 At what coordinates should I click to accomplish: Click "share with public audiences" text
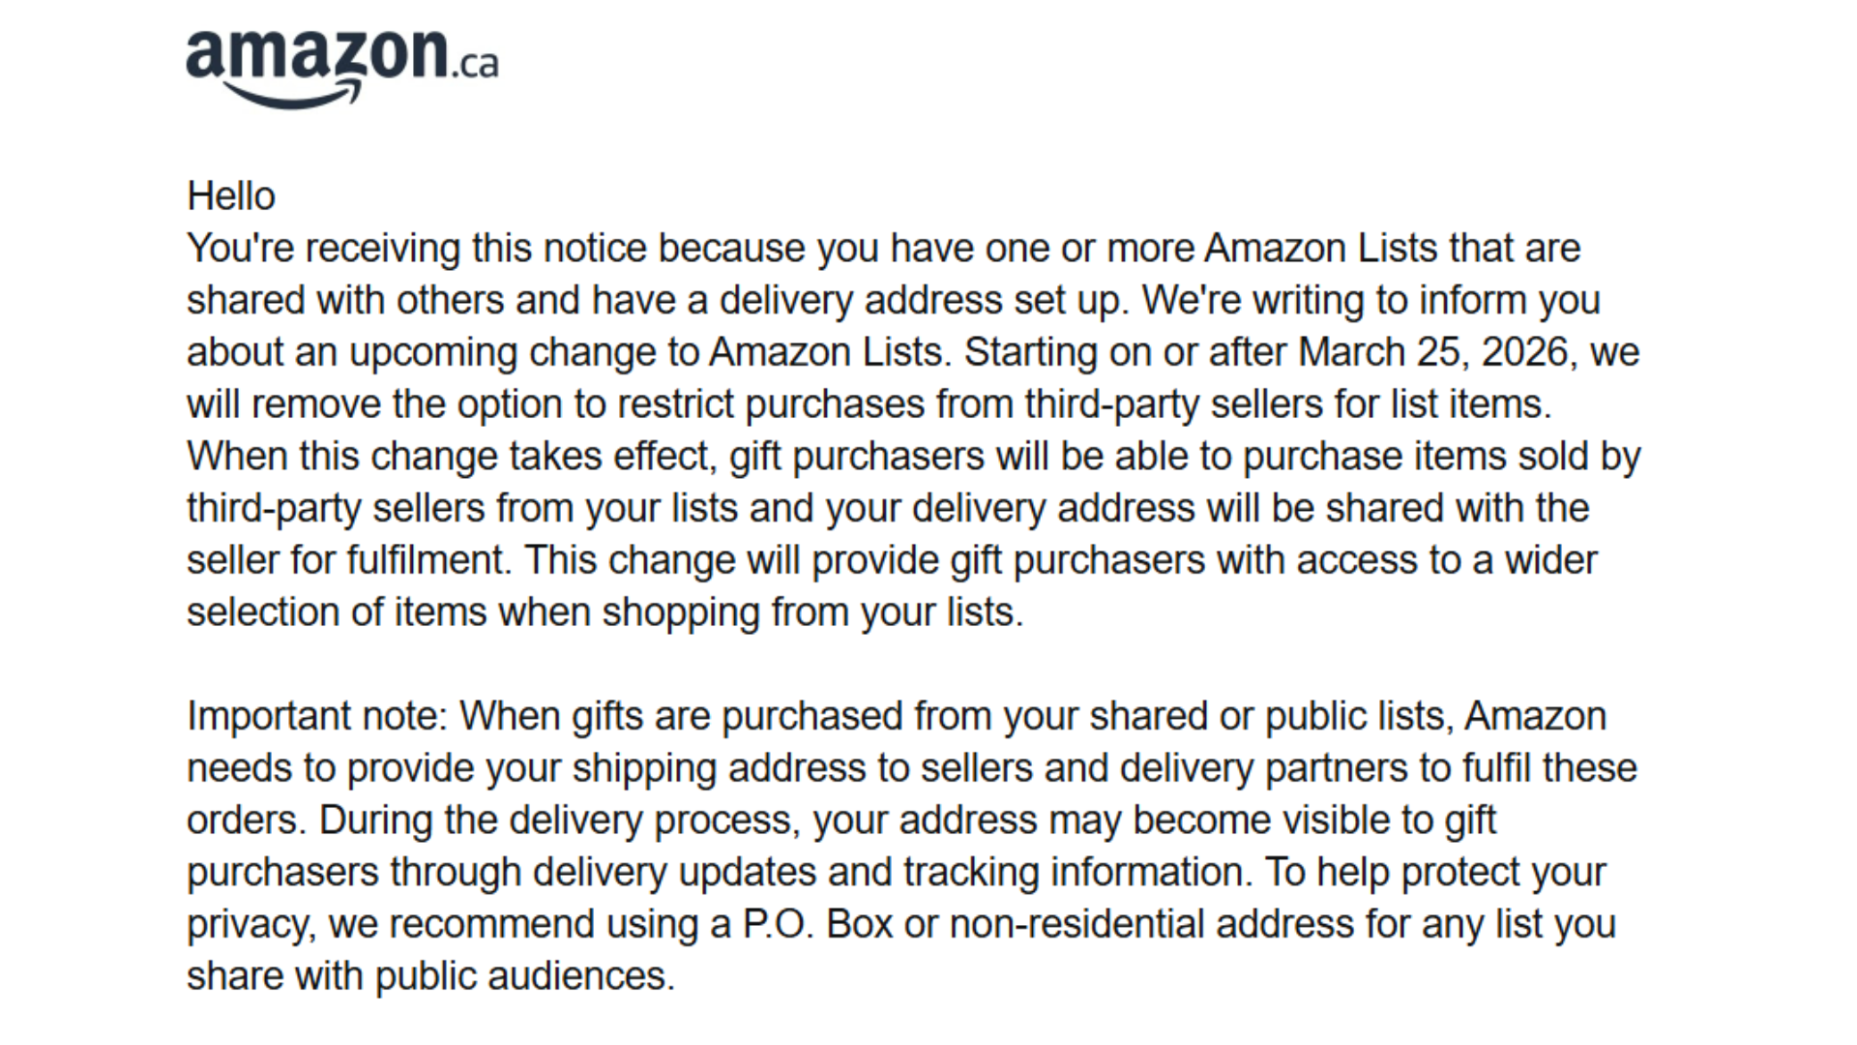429,976
